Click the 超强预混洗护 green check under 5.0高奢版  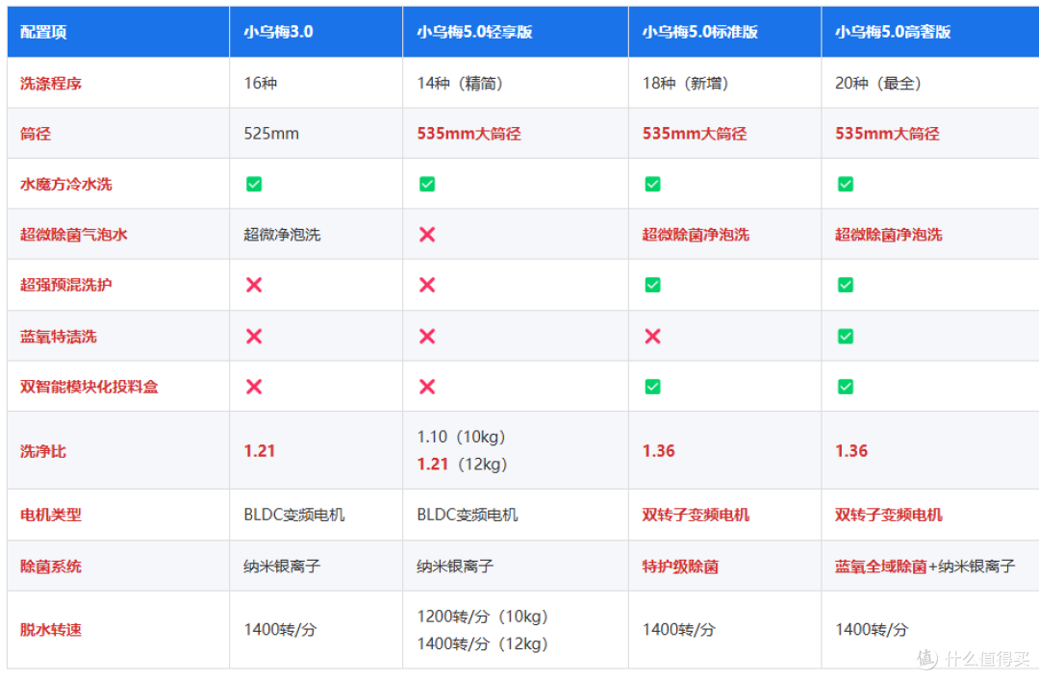[846, 285]
